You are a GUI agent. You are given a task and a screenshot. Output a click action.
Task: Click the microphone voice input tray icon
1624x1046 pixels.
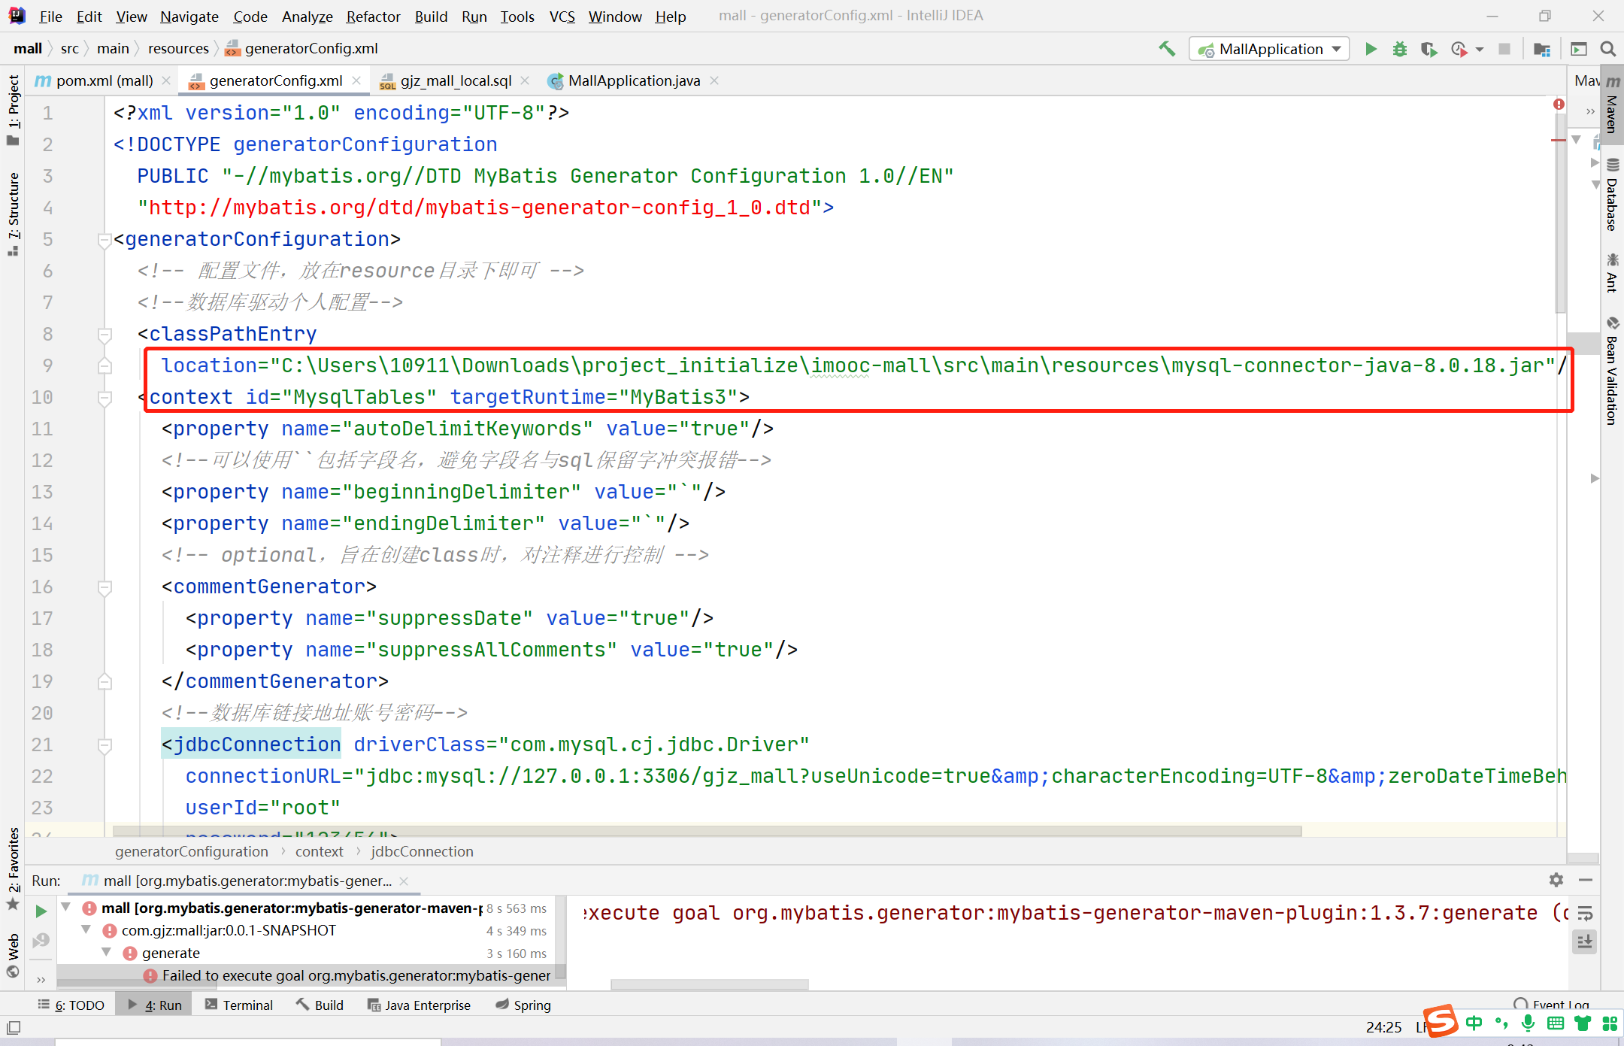coord(1528,1023)
